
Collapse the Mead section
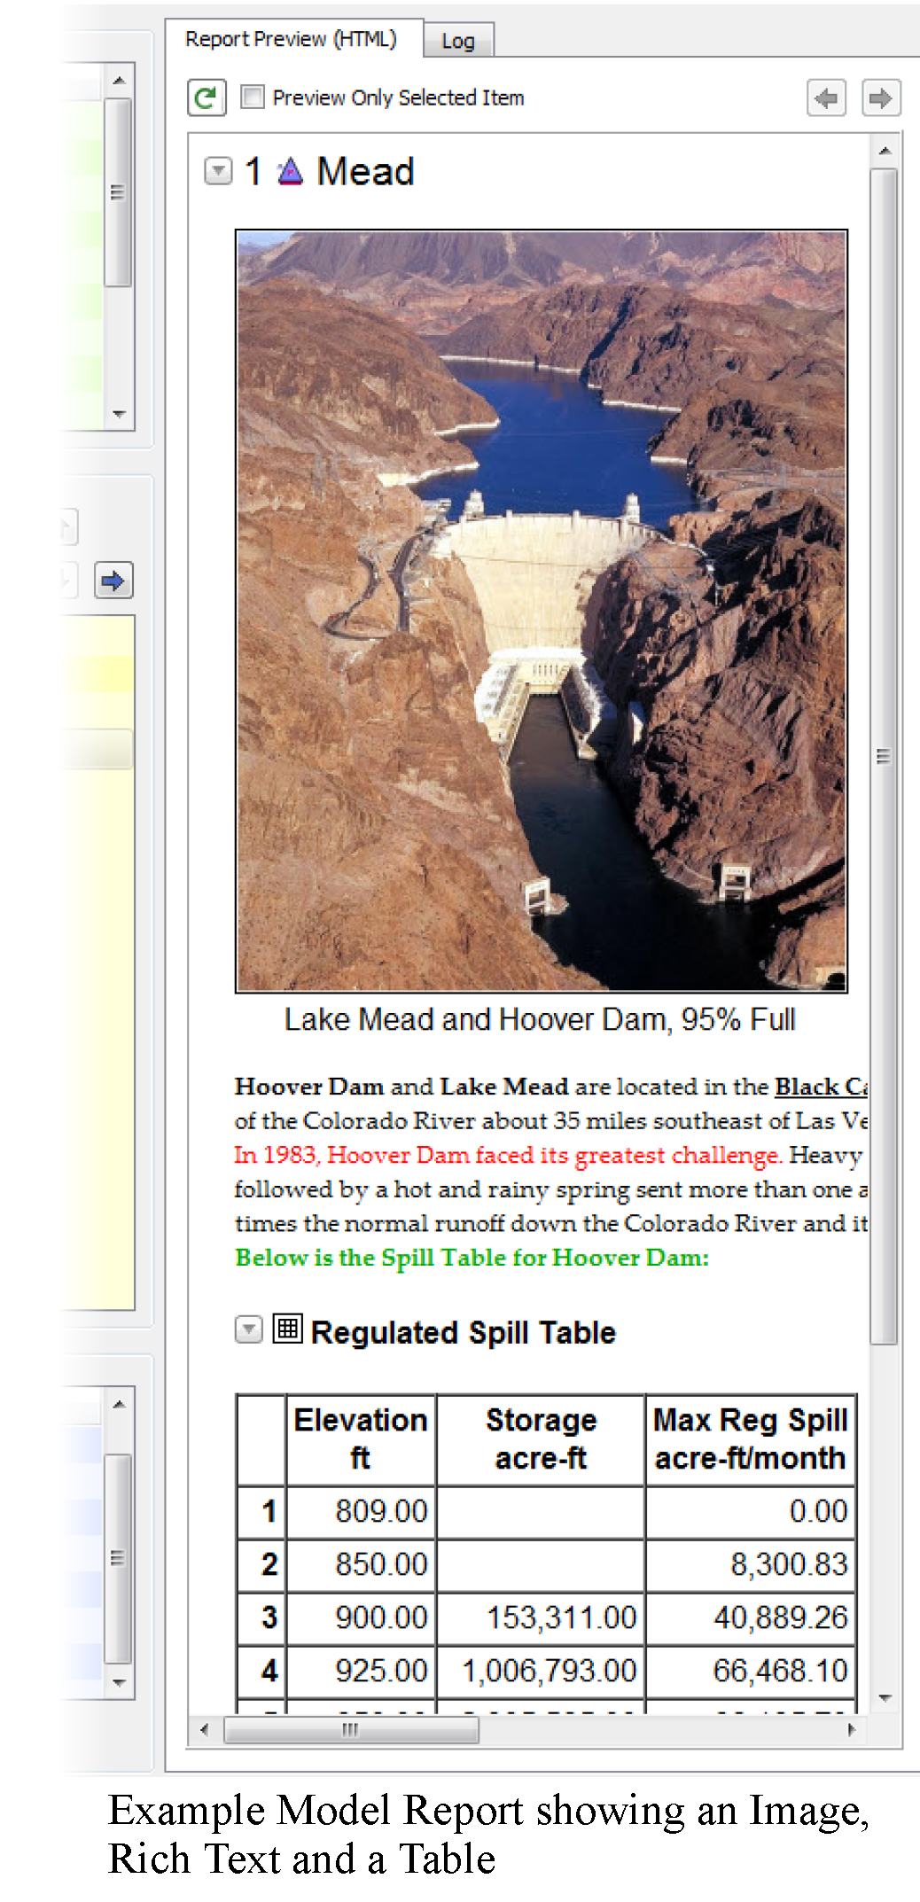point(218,171)
